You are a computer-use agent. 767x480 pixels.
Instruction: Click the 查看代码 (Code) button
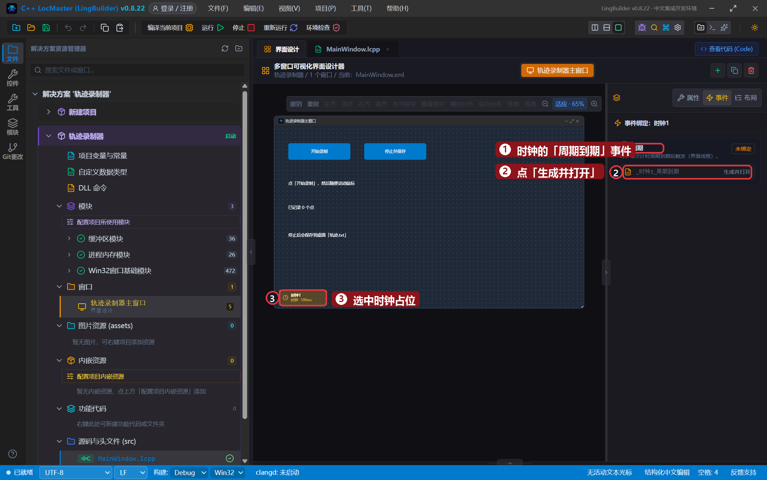pyautogui.click(x=727, y=49)
